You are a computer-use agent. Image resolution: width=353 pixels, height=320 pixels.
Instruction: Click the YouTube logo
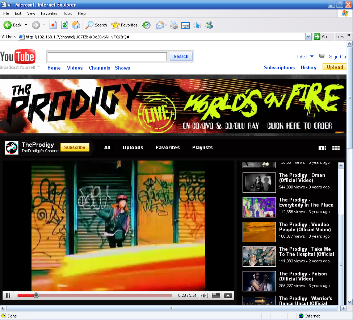[18, 57]
